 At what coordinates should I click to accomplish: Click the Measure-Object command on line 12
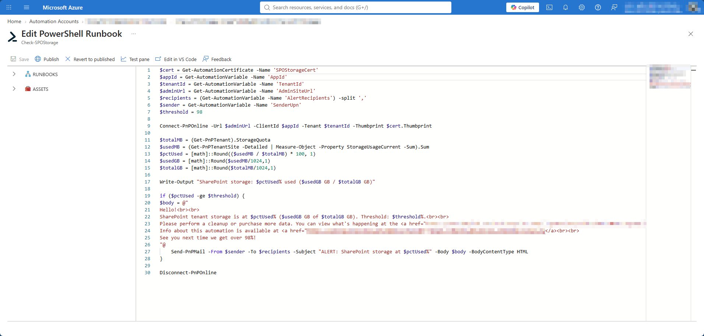point(296,147)
